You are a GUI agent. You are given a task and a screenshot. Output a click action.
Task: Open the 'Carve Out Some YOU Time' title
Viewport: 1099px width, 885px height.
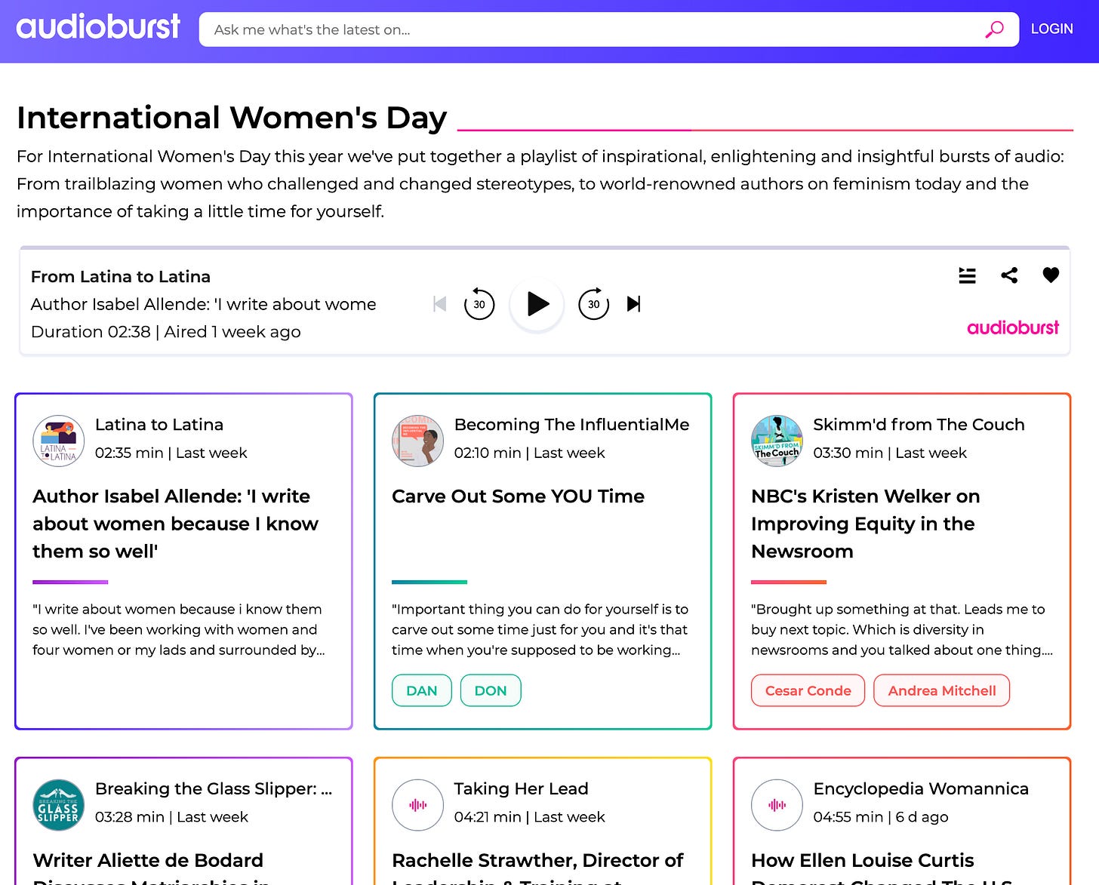[518, 496]
